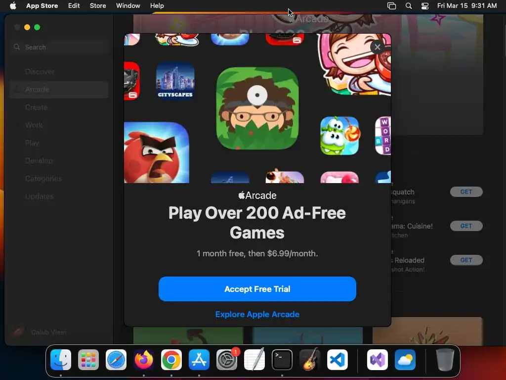Viewport: 506px width, 380px height.
Task: Click the Cut the Rope game icon
Action: (339, 136)
